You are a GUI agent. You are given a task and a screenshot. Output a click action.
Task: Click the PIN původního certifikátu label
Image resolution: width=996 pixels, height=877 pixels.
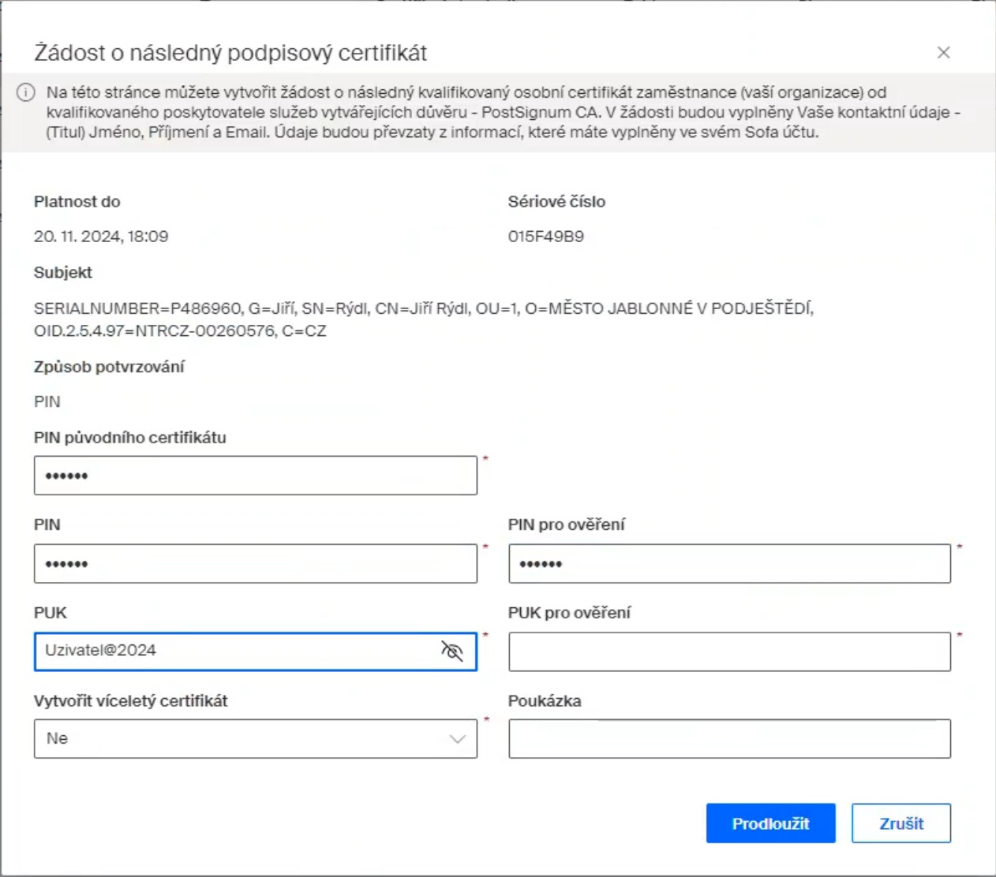[130, 438]
